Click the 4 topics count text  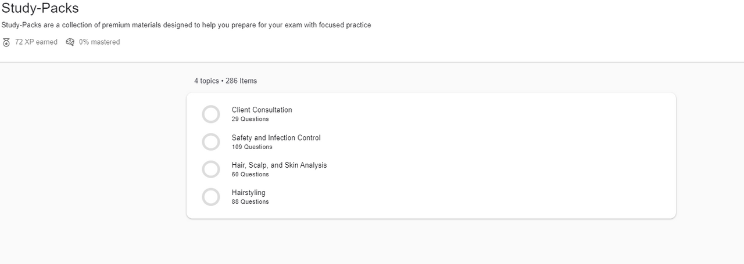[206, 81]
